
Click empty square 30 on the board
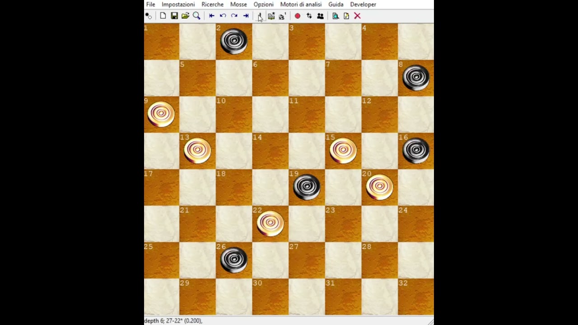pos(270,297)
